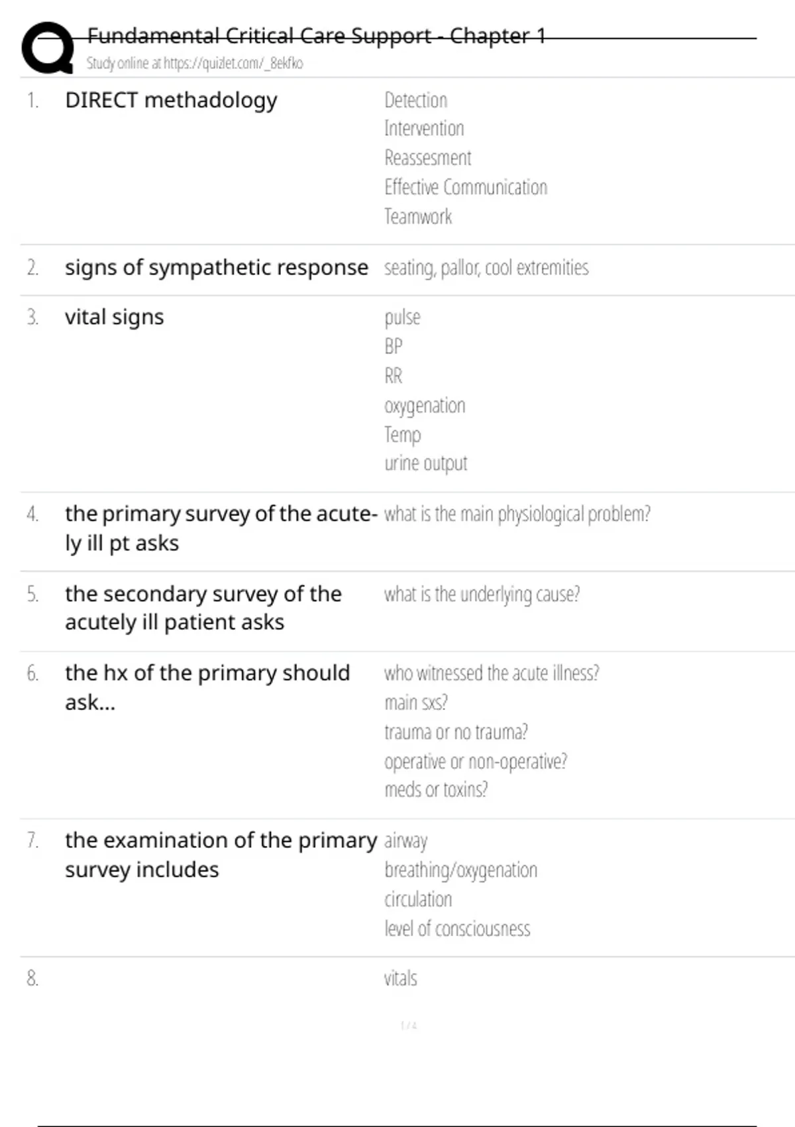The width and height of the screenshot is (795, 1127).
Task: Click 'Effective Communication' in the DIRECT definition
Action: [466, 187]
